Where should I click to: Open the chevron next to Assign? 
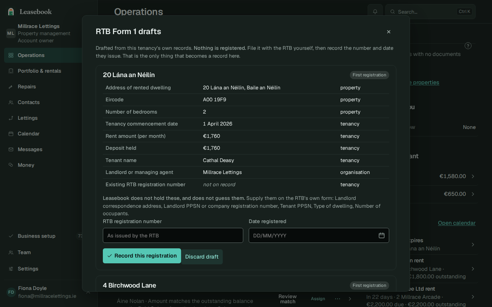(350, 299)
